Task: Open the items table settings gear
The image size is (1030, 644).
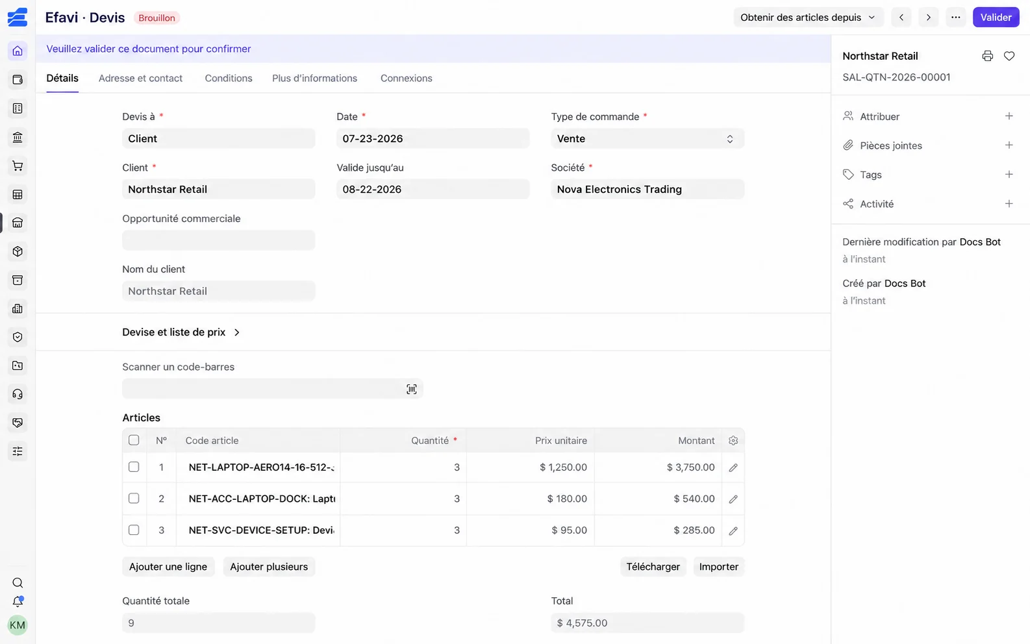Action: coord(733,440)
